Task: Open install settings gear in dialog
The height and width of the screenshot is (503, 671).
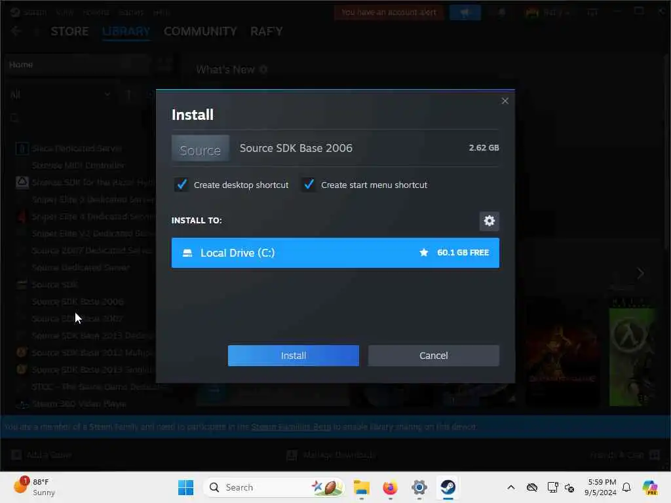Action: (489, 221)
